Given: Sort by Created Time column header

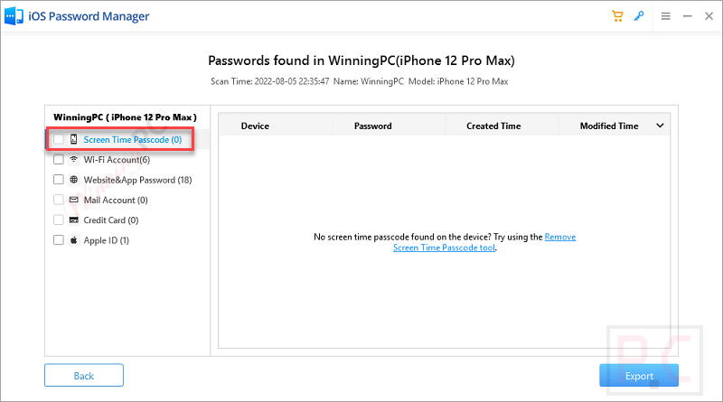Looking at the screenshot, I should (x=493, y=126).
